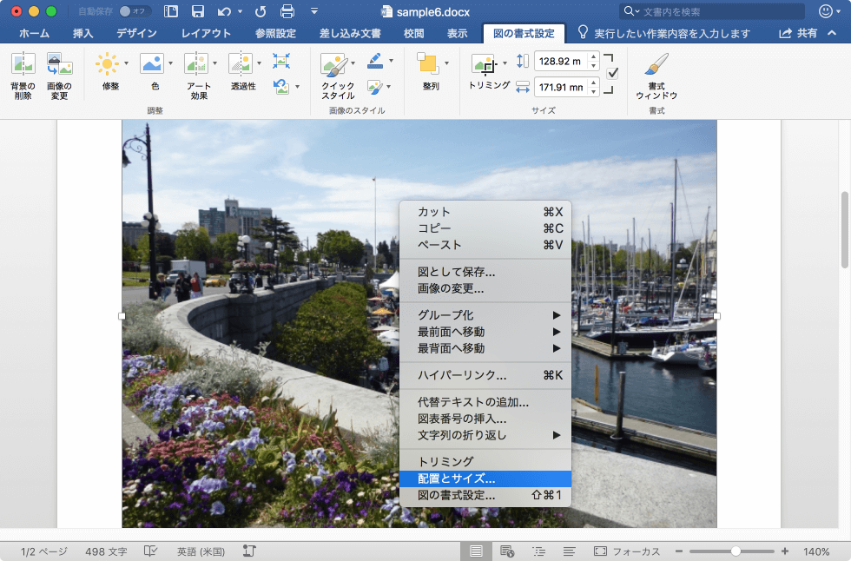Click the トリミング (Crop) icon in ribbon
Viewport: 851px width, 561px height.
coord(485,65)
